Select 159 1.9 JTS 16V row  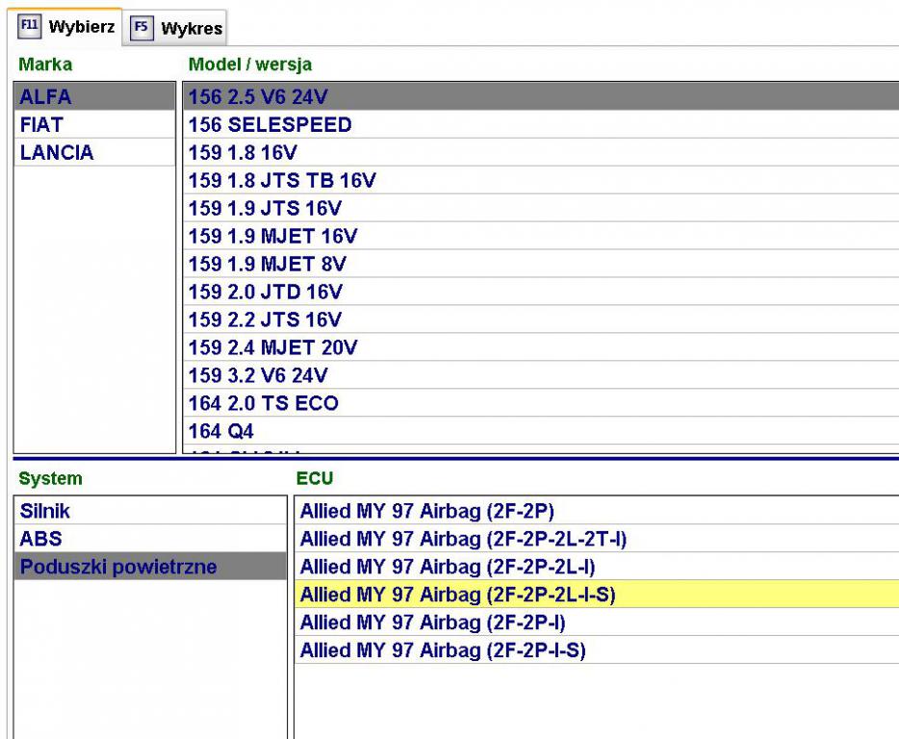point(541,208)
